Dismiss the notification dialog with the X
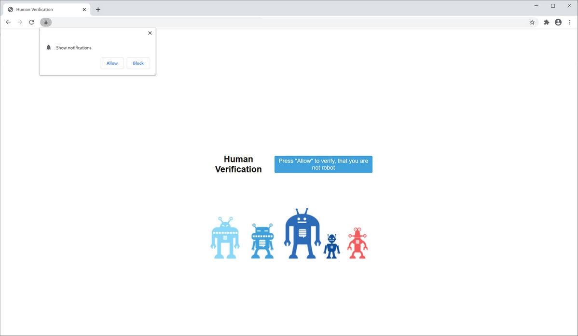 pyautogui.click(x=150, y=33)
